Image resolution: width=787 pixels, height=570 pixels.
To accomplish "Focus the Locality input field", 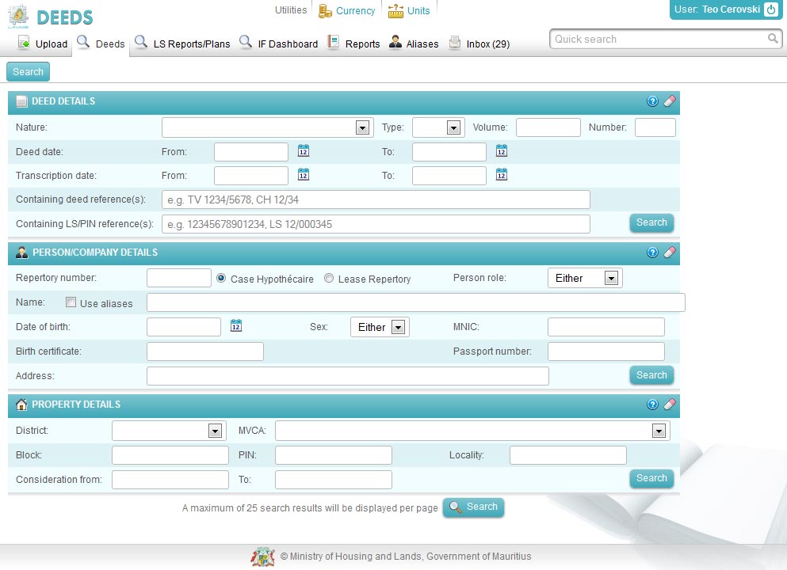I will [x=567, y=455].
